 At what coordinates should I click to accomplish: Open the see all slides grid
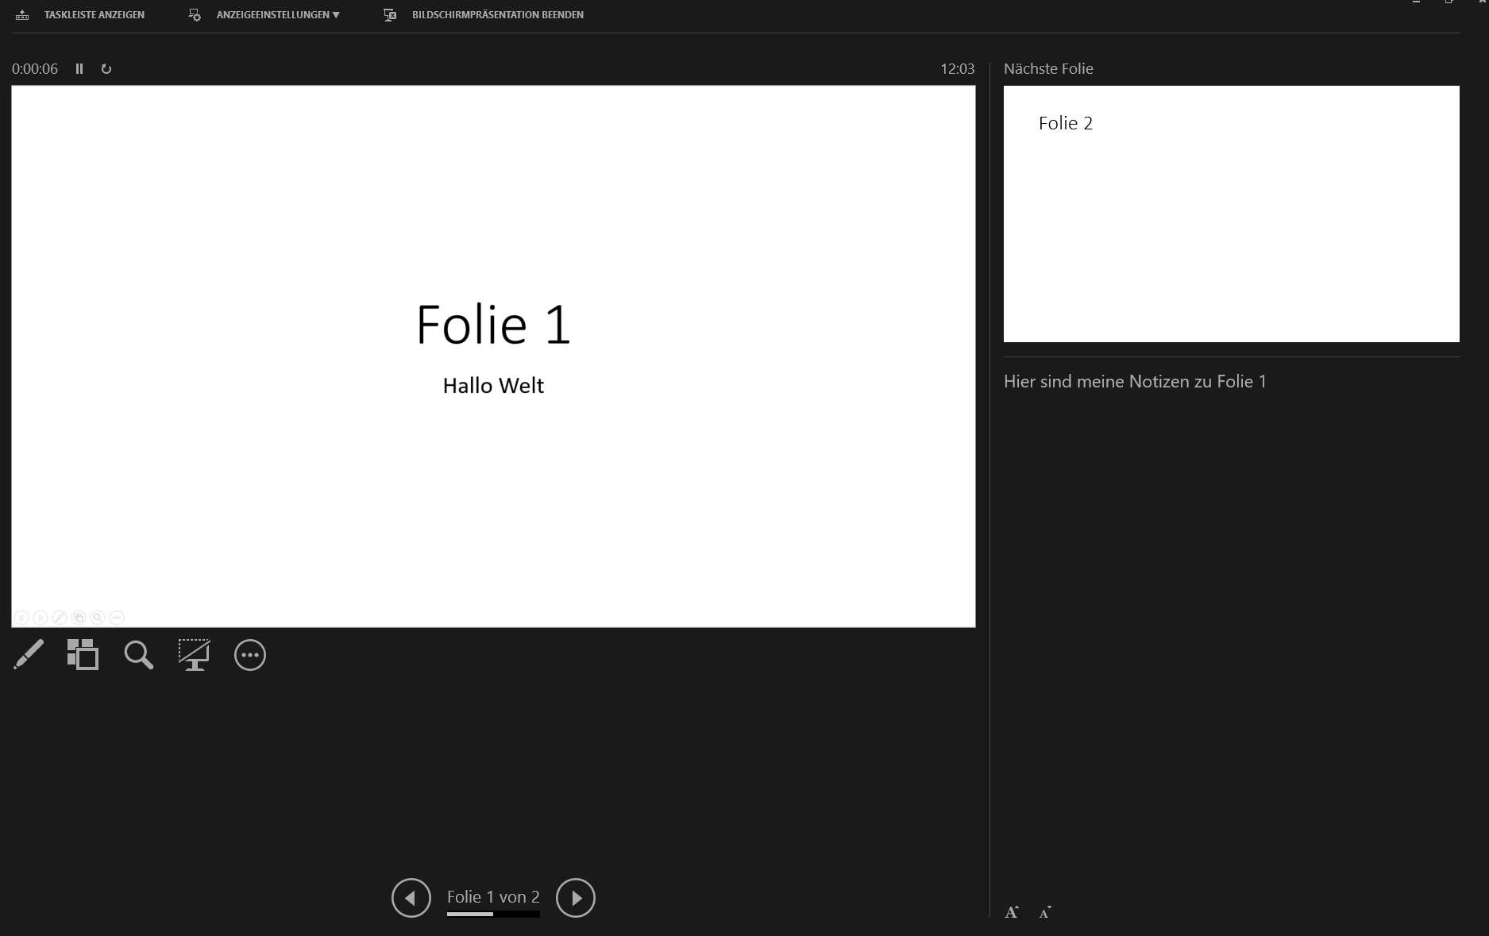(83, 655)
